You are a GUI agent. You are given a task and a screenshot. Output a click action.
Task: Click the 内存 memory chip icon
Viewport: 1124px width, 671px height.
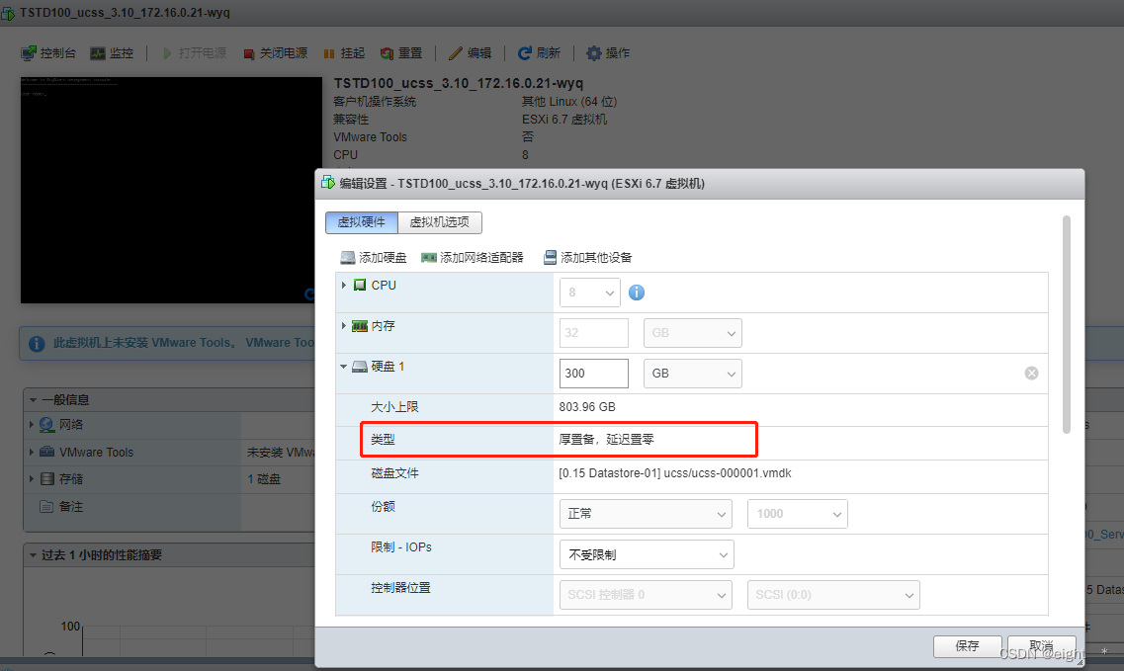[360, 326]
